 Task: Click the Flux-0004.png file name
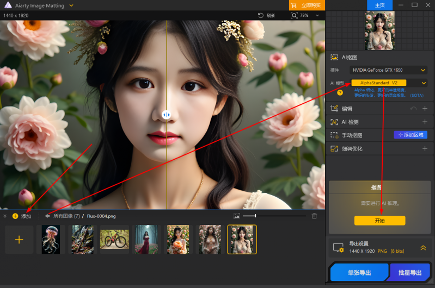(x=101, y=216)
